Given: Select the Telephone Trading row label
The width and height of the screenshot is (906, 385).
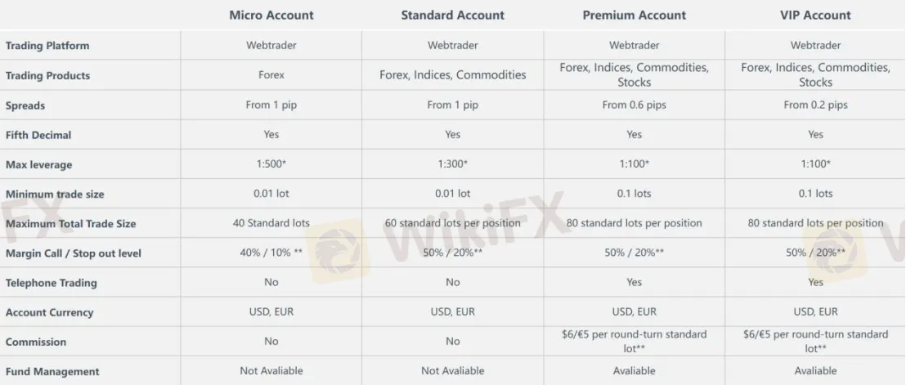Looking at the screenshot, I should (51, 283).
